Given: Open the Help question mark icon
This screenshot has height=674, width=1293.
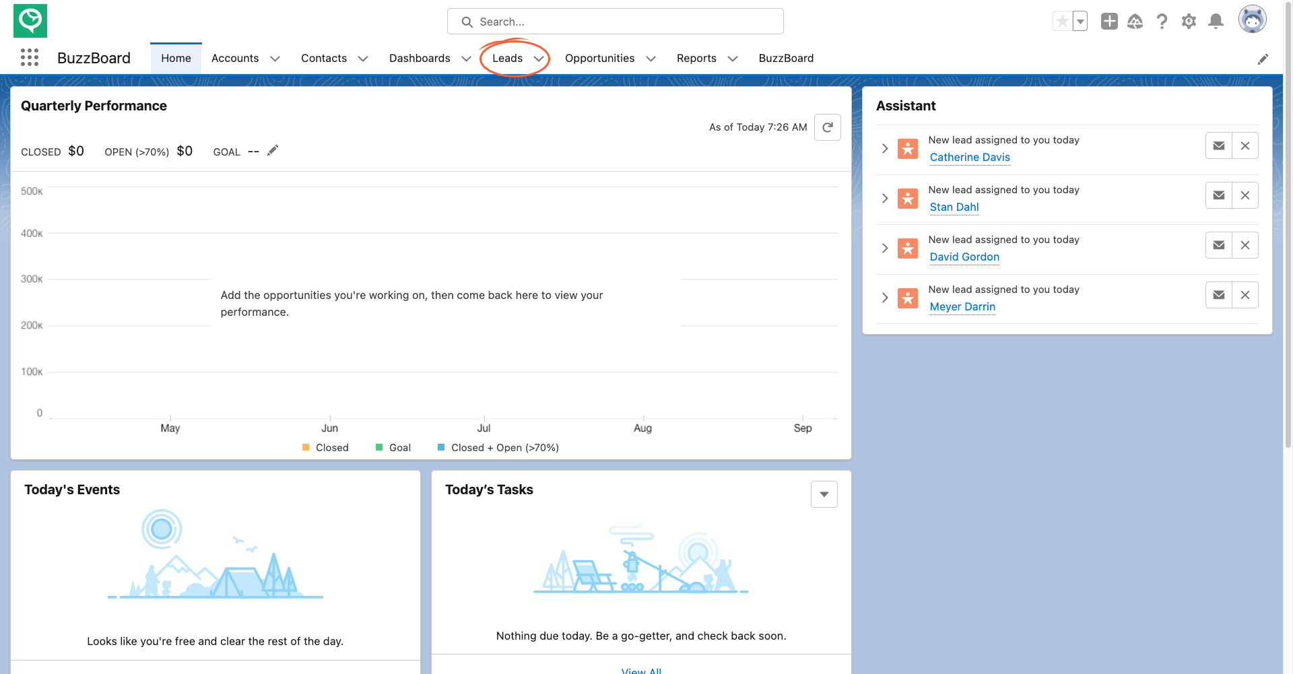Looking at the screenshot, I should coord(1162,22).
